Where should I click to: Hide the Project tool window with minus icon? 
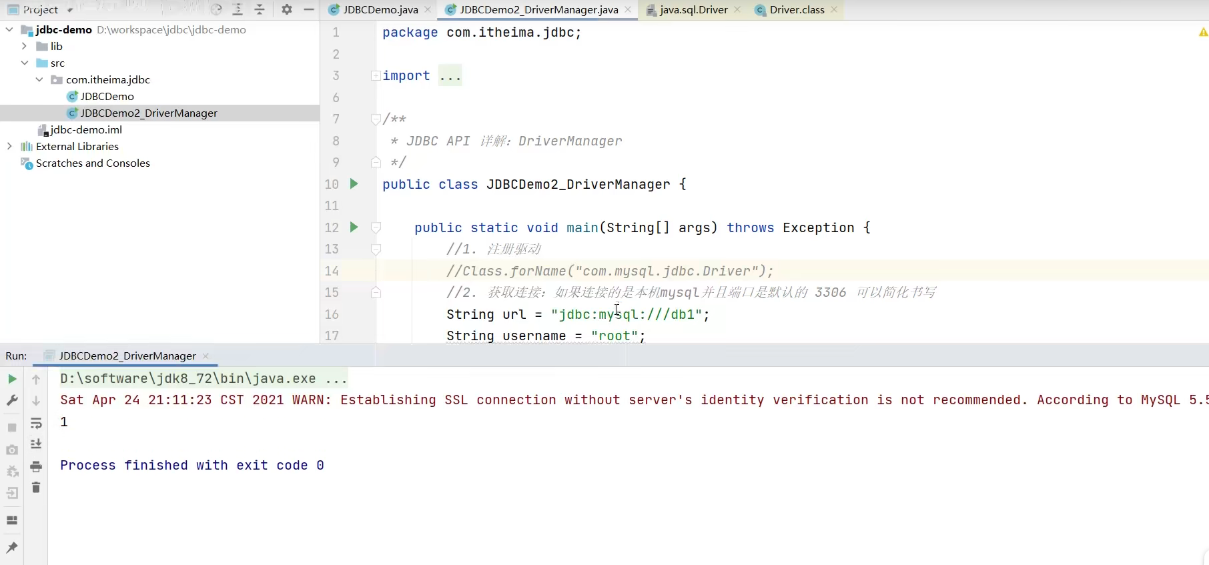click(309, 9)
